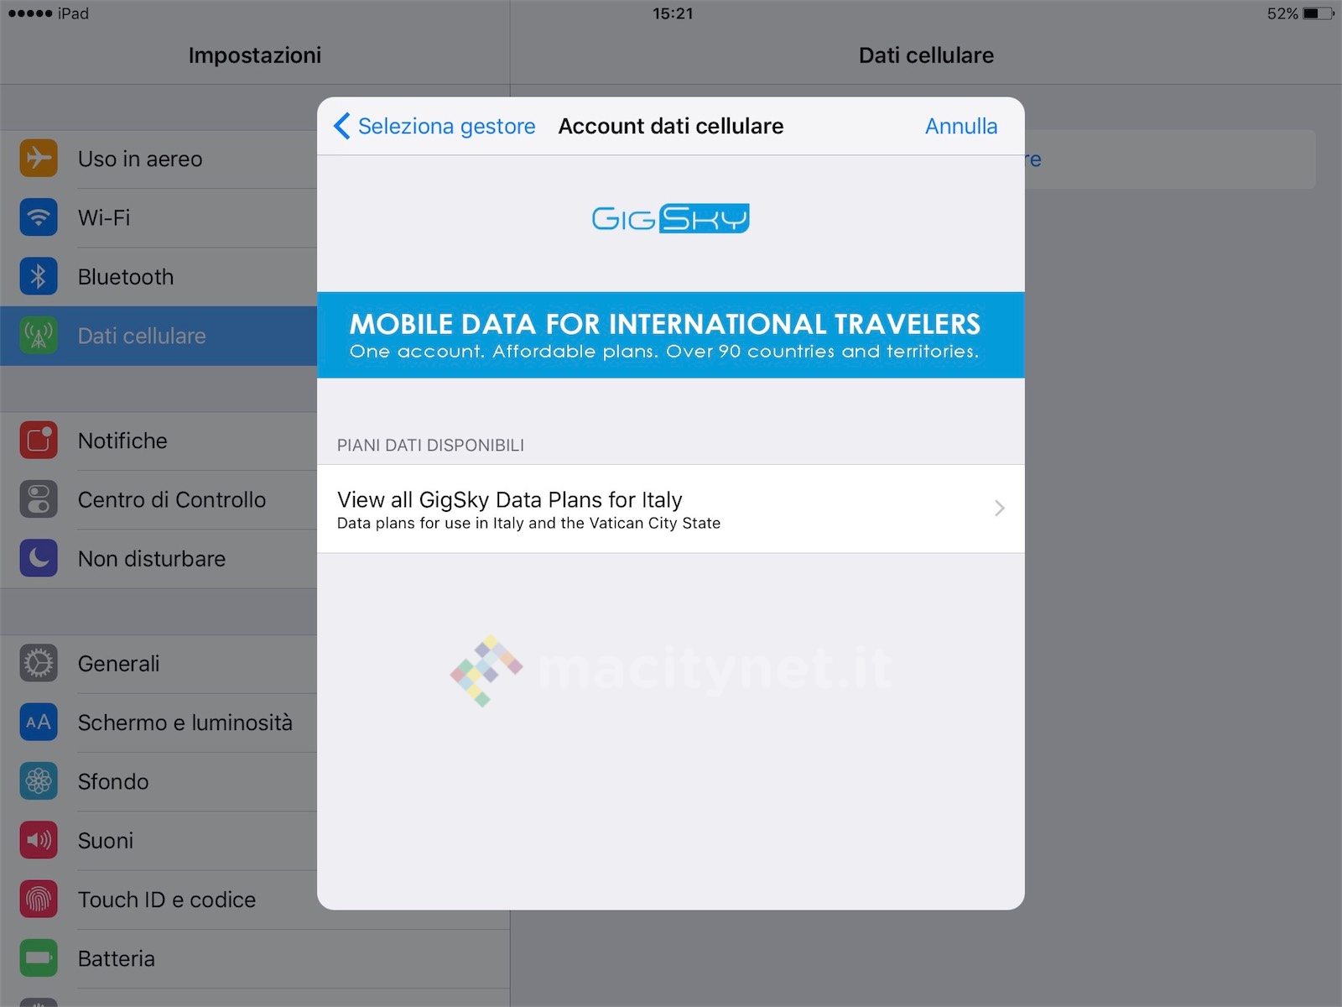Cancel the dialog with Annulla
The width and height of the screenshot is (1342, 1007).
[x=961, y=126]
